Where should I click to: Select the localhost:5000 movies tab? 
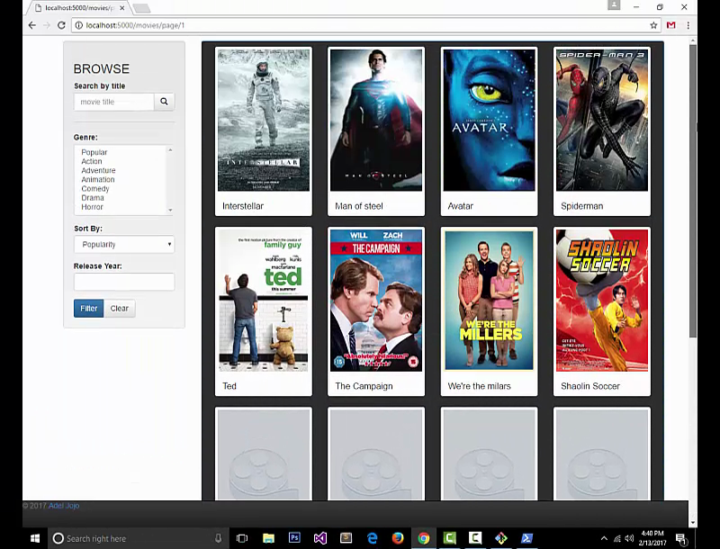(x=77, y=8)
